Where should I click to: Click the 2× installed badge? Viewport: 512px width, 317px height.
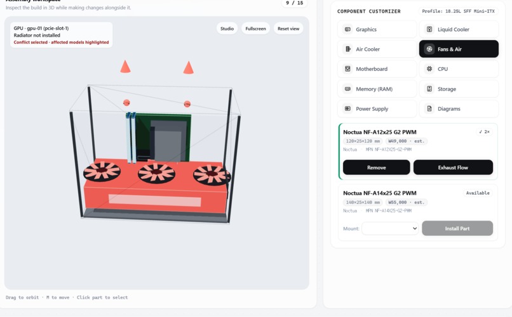[x=484, y=132]
